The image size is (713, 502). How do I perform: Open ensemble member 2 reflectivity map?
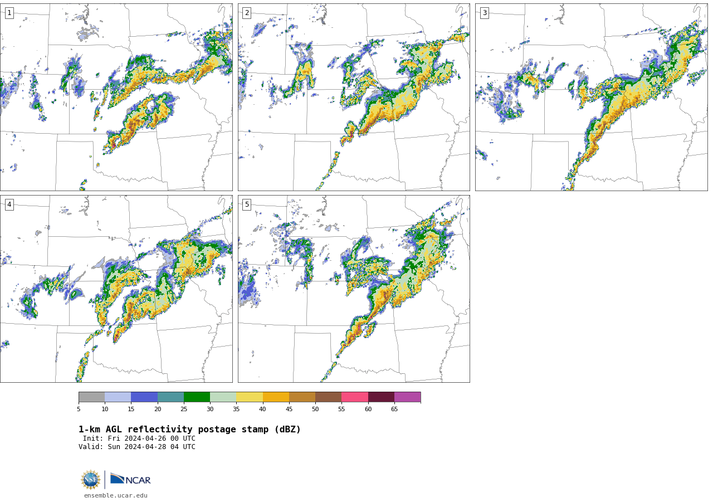pyautogui.click(x=354, y=97)
